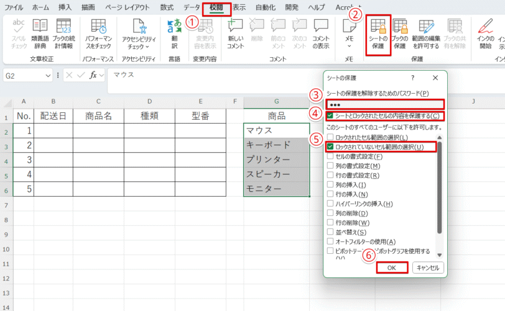Toggle シートとロックされたセルの内容を保護する checkbox
Image resolution: width=505 pixels, height=311 pixels.
[x=330, y=116]
